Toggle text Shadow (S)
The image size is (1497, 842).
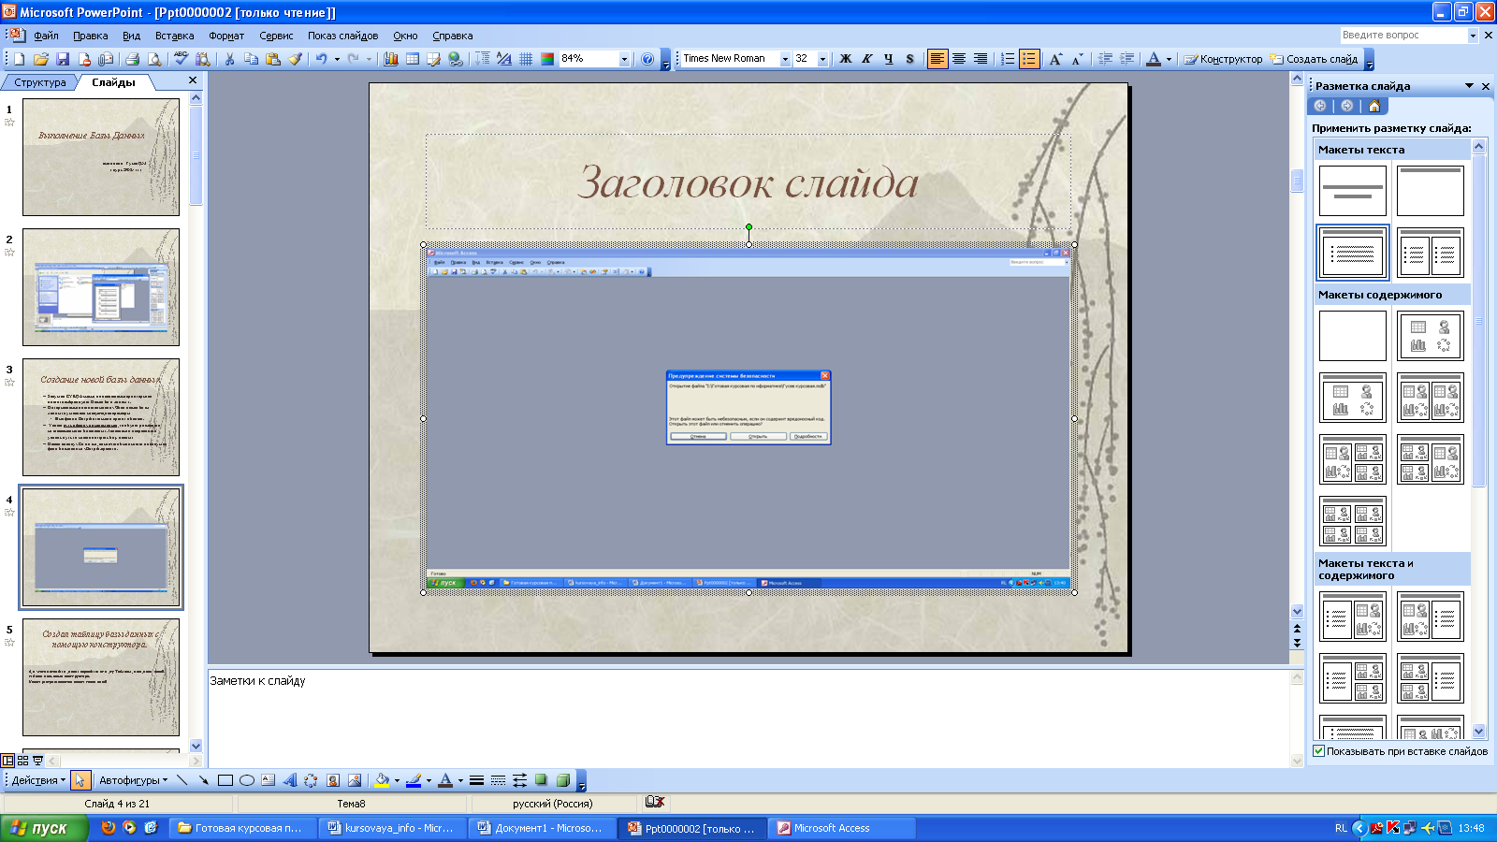(909, 59)
